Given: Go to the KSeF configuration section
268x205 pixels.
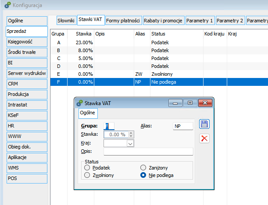Looking at the screenshot, I should point(26,115).
